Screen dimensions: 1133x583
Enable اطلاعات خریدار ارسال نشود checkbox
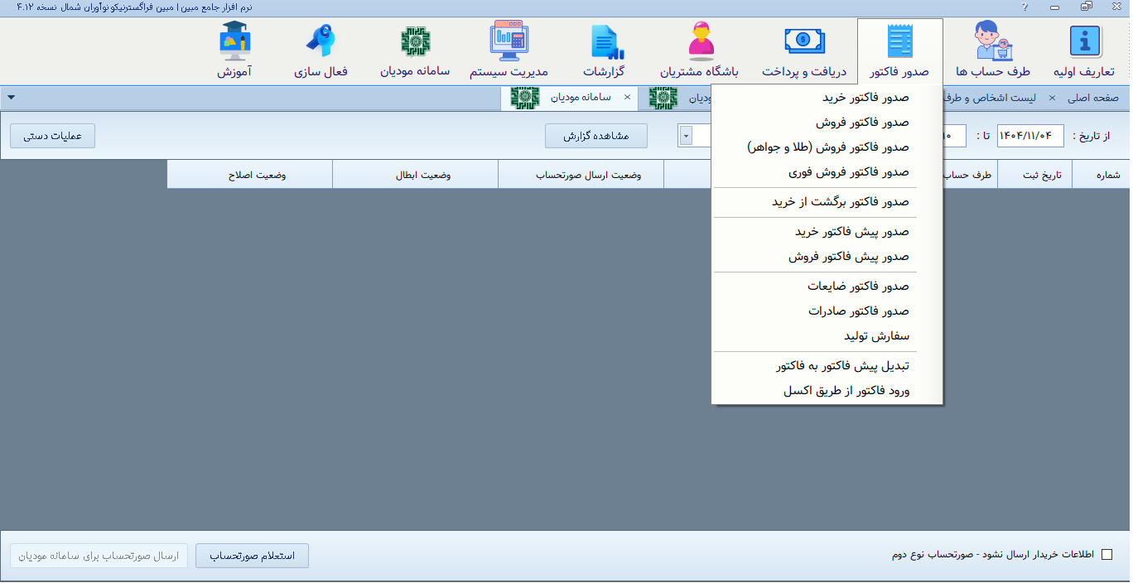[x=1106, y=555]
